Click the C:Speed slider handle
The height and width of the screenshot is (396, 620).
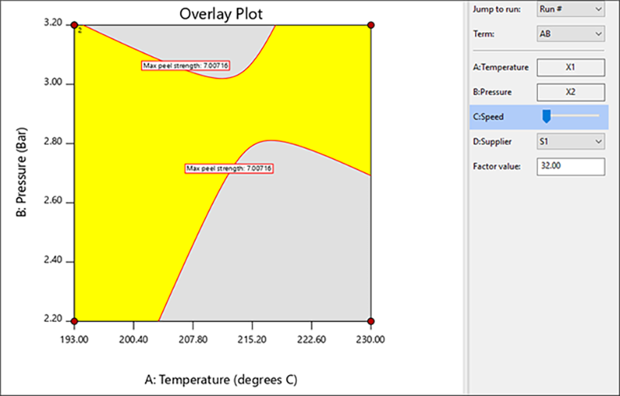546,116
